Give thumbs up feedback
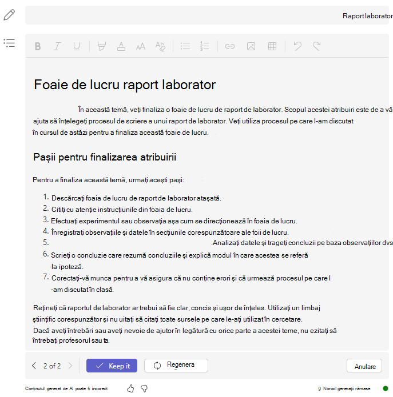 tap(130, 388)
